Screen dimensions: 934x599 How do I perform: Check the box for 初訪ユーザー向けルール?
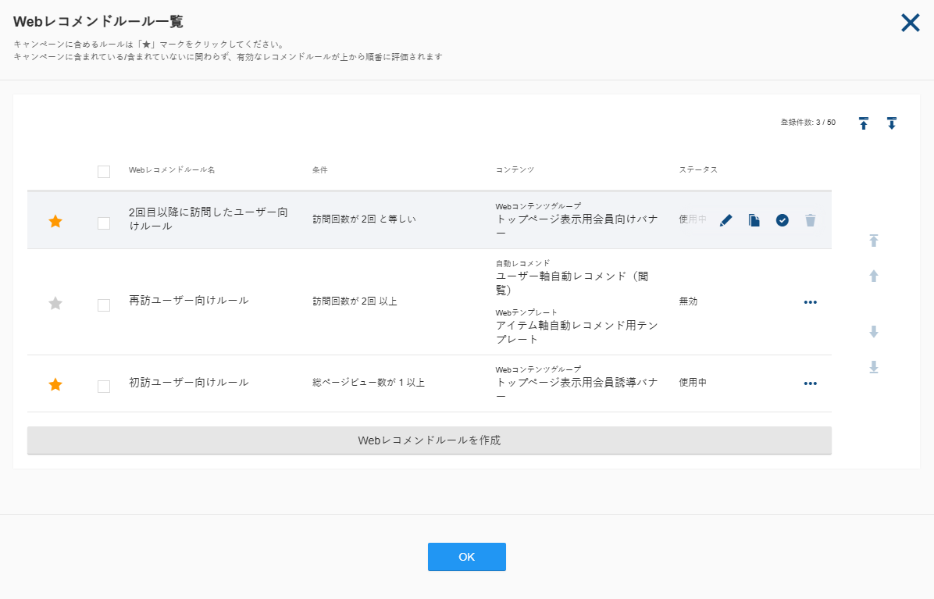point(104,386)
